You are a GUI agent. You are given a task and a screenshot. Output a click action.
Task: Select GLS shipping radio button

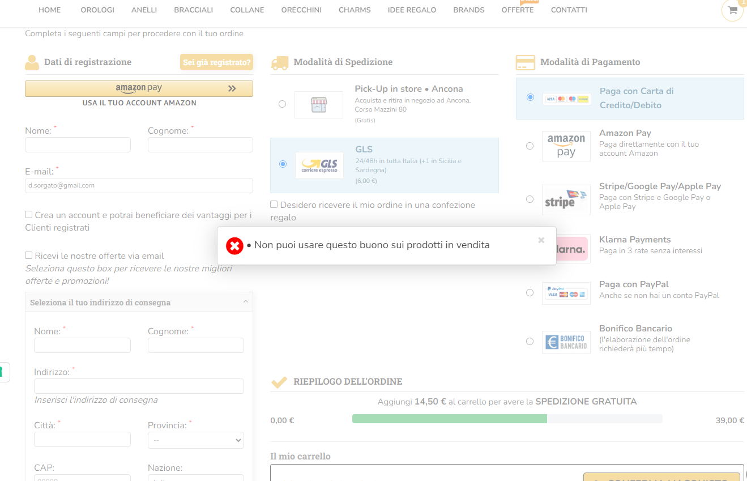tap(283, 164)
